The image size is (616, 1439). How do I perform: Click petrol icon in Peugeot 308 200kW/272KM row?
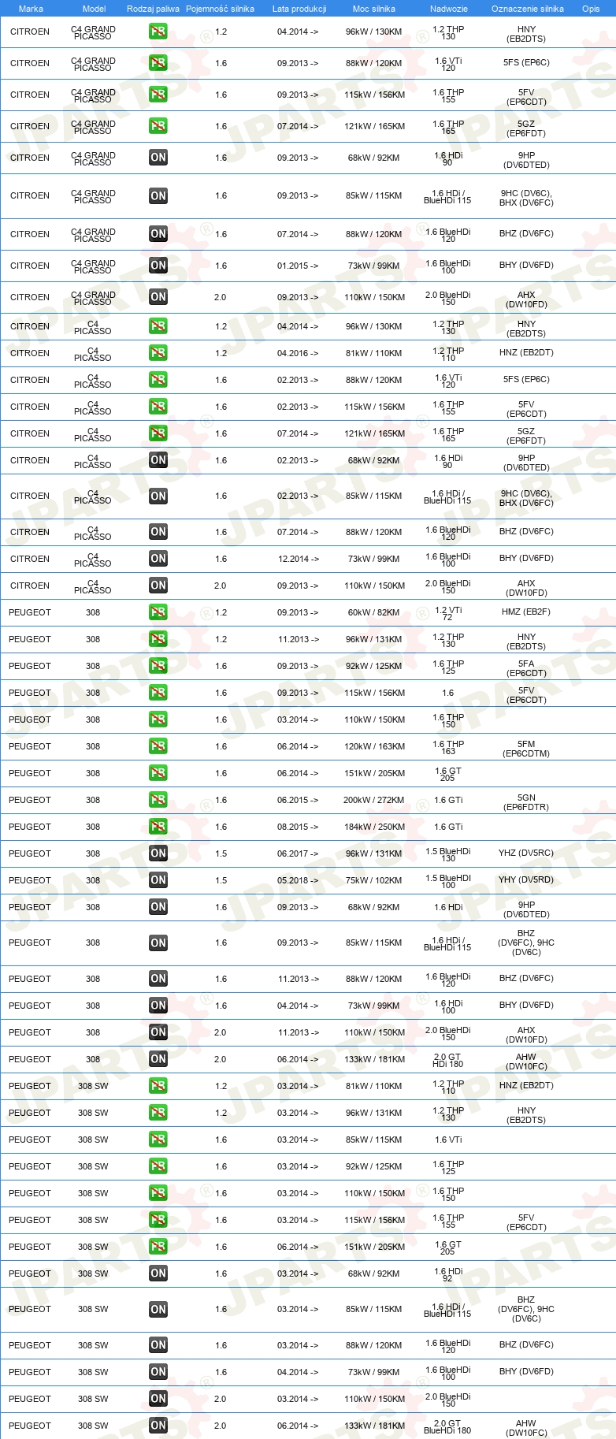[158, 800]
